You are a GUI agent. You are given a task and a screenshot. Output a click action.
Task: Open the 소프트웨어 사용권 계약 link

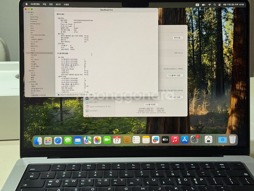(146, 108)
